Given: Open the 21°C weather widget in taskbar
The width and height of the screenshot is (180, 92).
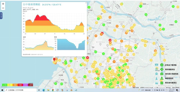Looking at the screenshot, I should pos(145,90).
